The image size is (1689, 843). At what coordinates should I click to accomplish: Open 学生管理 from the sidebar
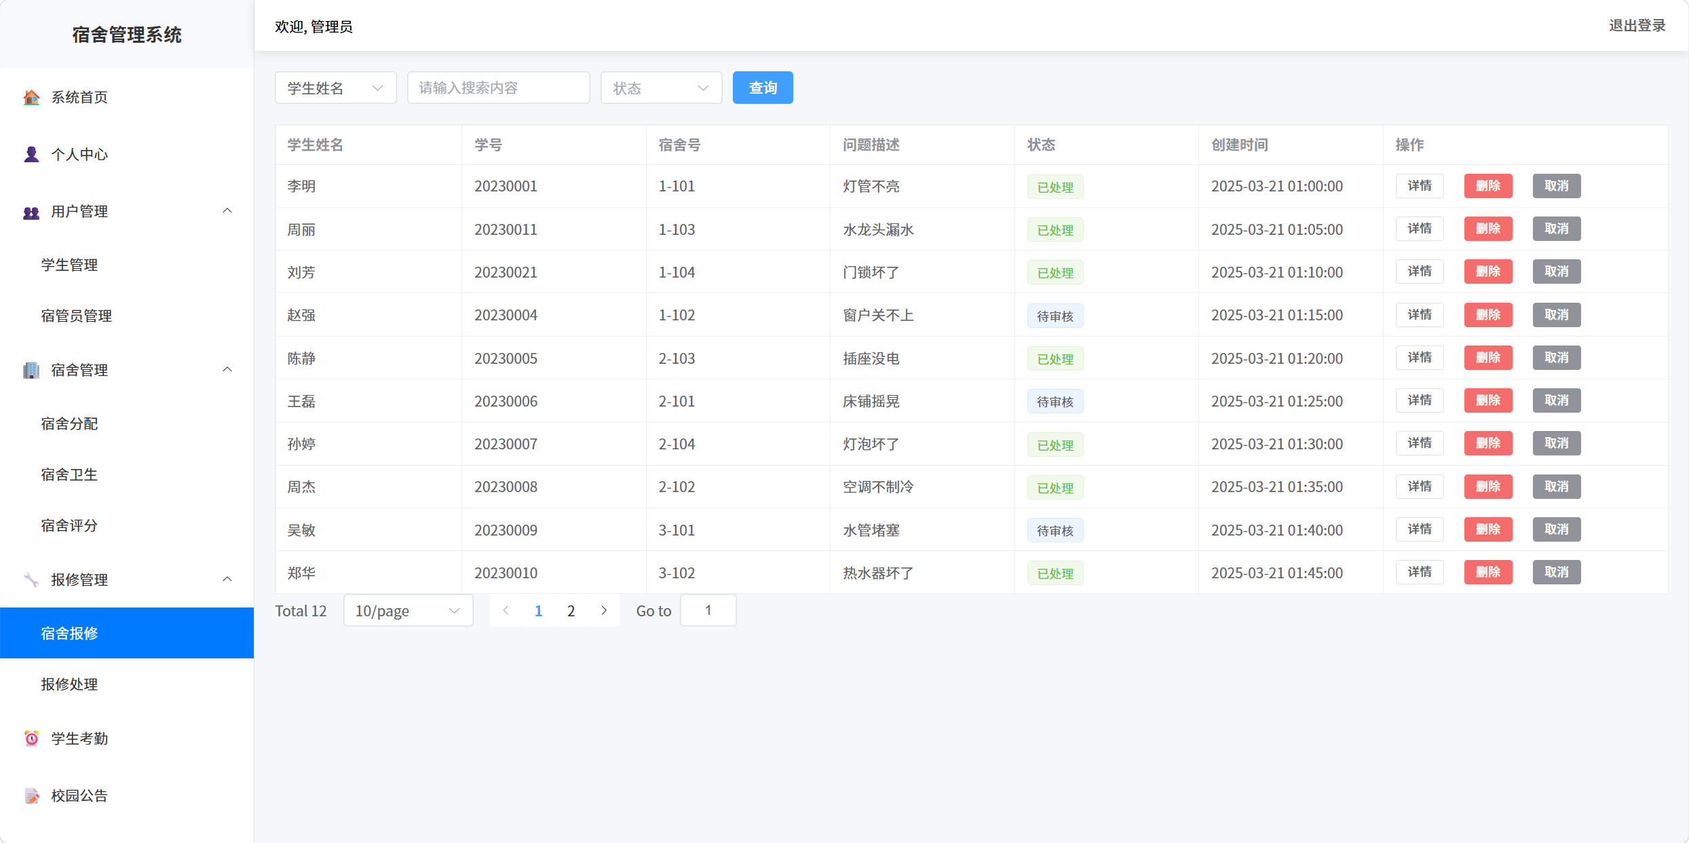tap(69, 265)
